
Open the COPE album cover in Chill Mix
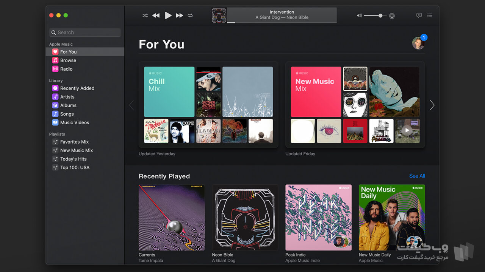(x=182, y=131)
